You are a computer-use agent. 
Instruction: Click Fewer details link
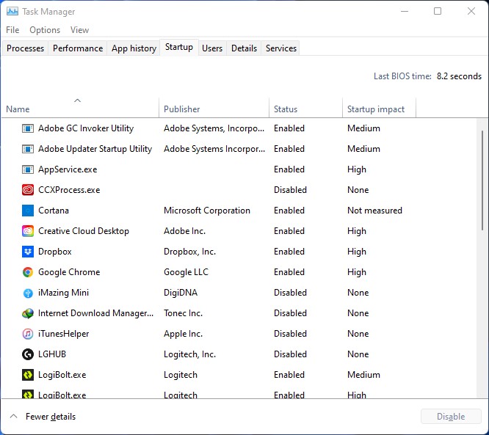point(51,417)
